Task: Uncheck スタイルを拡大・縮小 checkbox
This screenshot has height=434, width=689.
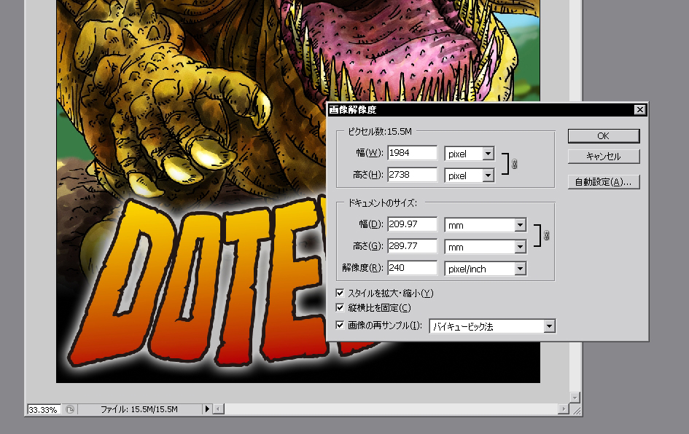Action: click(x=340, y=293)
